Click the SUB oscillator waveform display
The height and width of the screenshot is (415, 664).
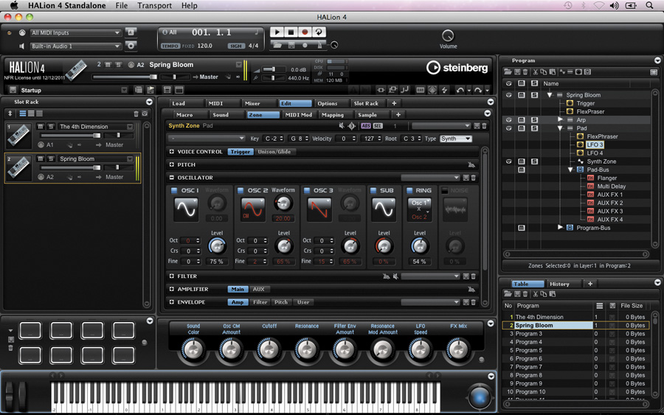384,209
